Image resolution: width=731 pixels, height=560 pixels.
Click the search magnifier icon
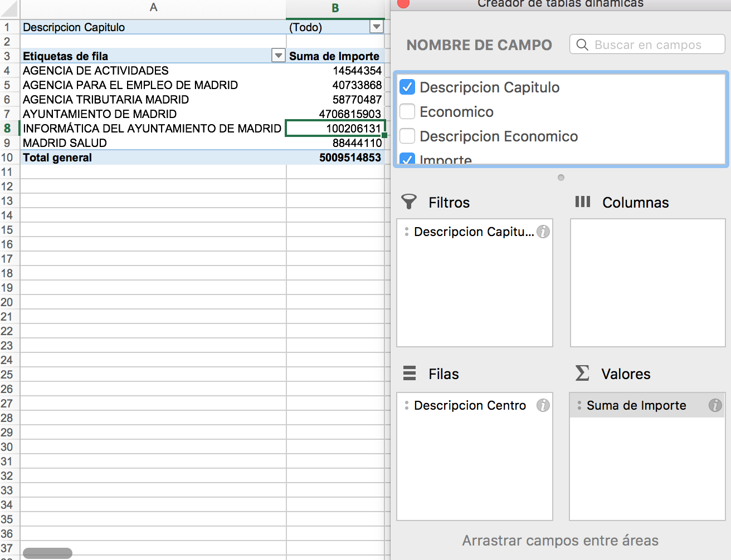[582, 45]
